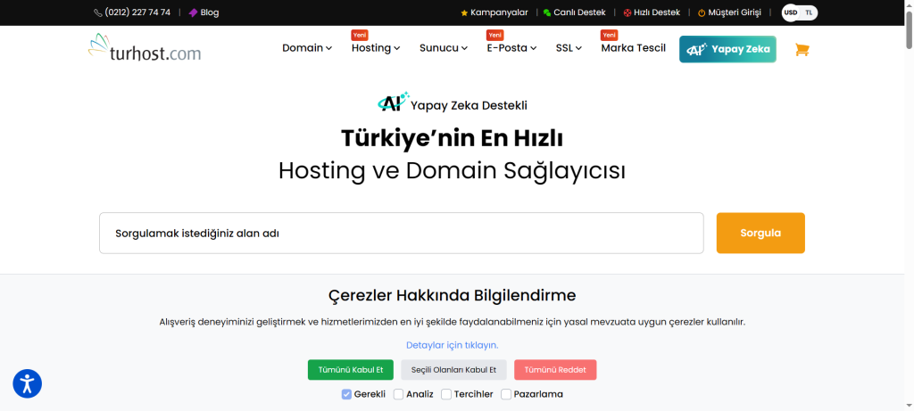Open Detaylar için tıklayın link

[453, 345]
